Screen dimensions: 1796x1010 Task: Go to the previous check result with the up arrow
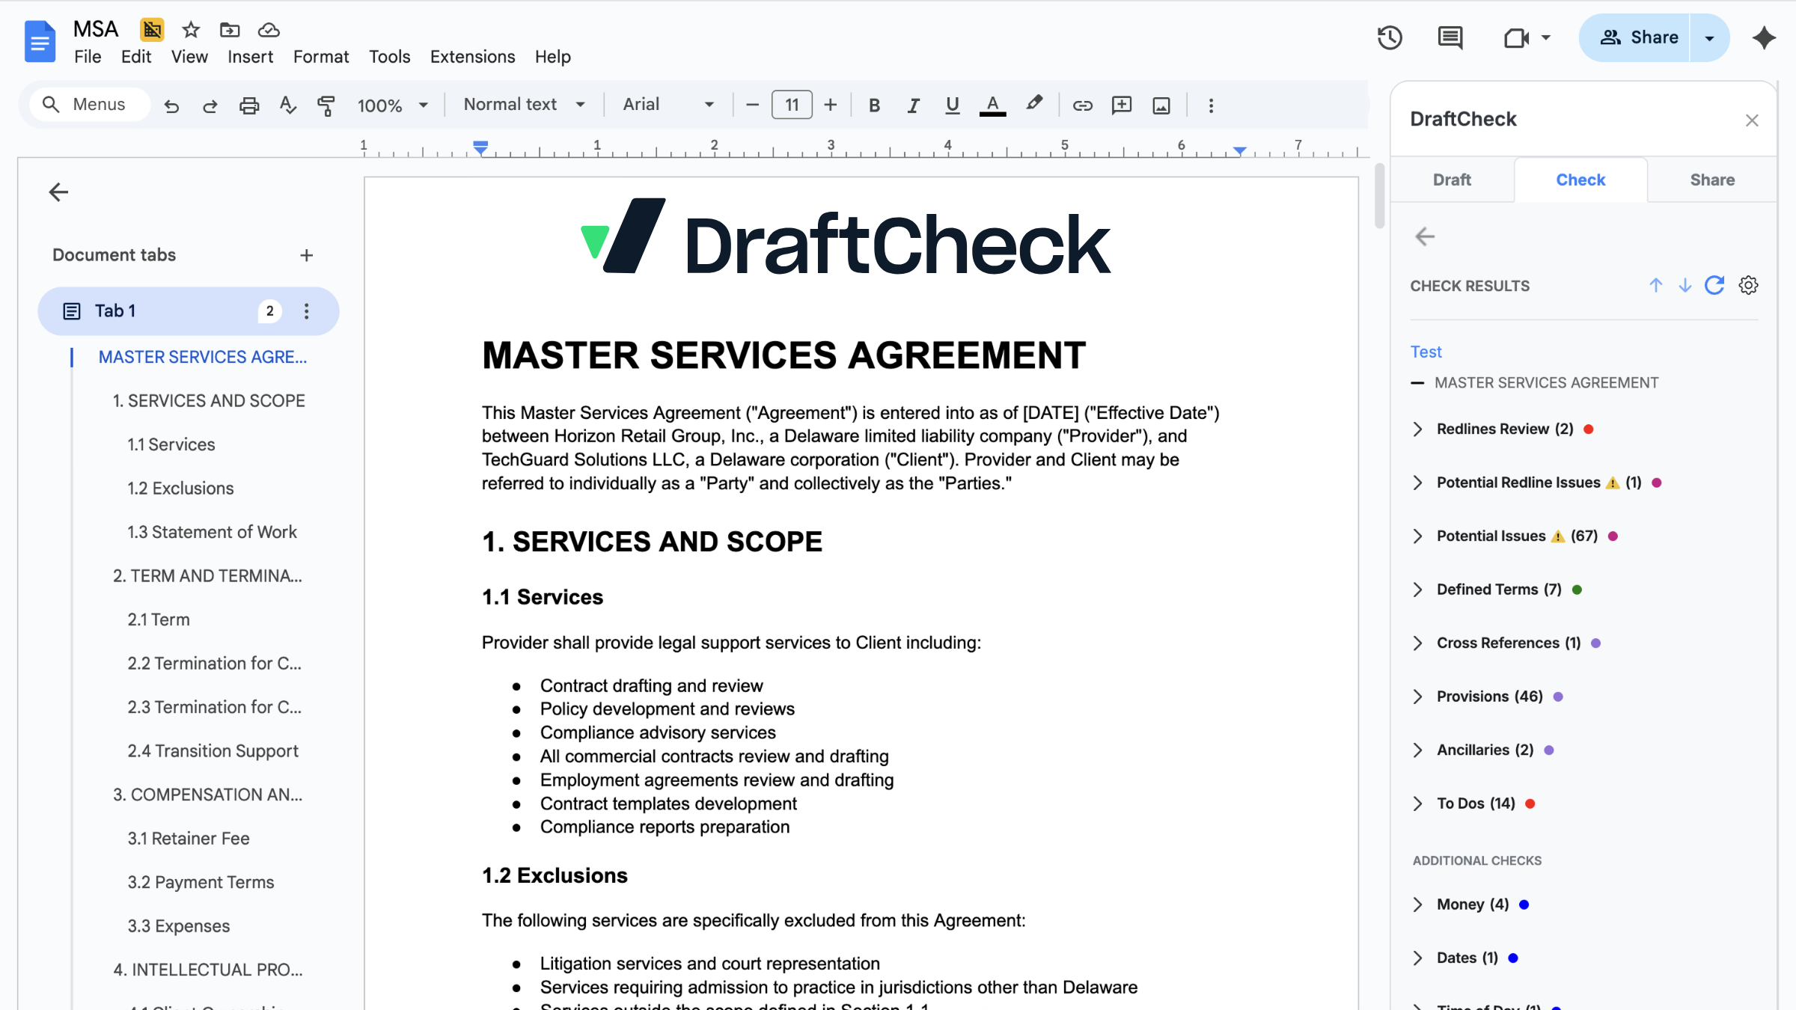tap(1655, 285)
